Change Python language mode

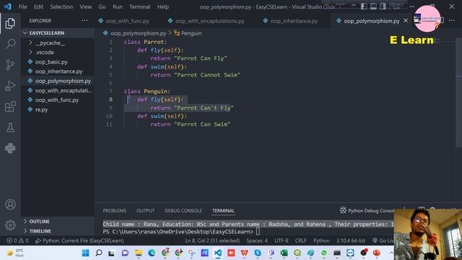coord(321,240)
